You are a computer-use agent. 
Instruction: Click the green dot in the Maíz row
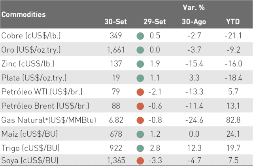coord(140,134)
